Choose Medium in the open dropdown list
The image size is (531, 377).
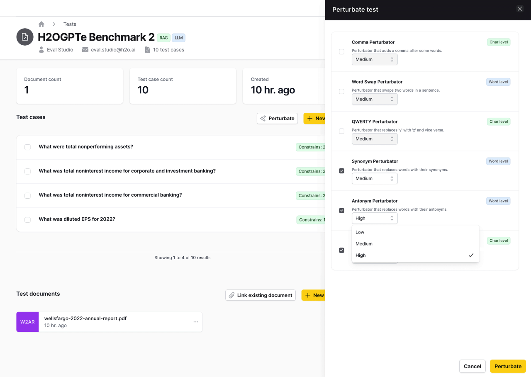pos(364,244)
